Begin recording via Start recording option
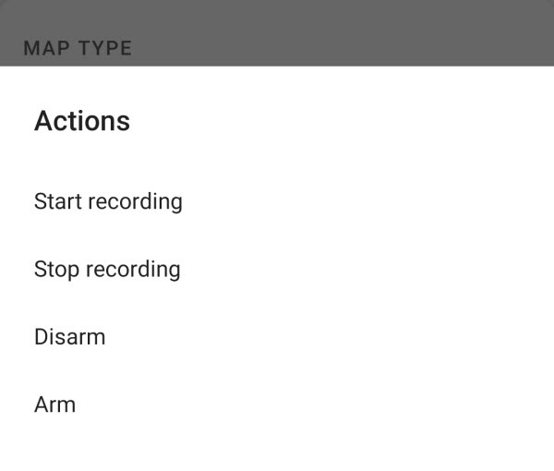The height and width of the screenshot is (471, 554). coord(108,201)
